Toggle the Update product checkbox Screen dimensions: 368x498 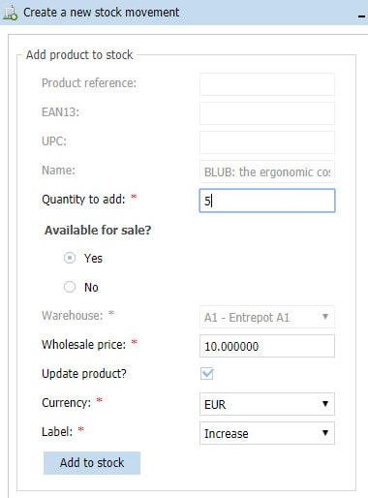pyautogui.click(x=207, y=374)
